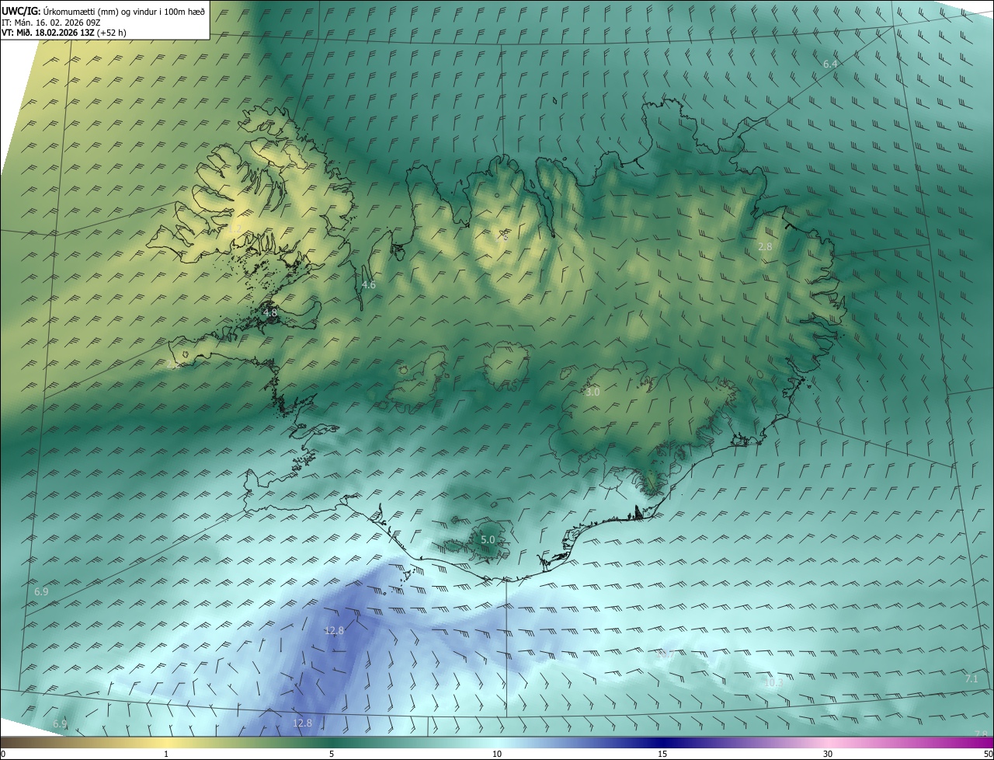Click the 10 tick on the color scale
Screen dimensions: 994x760
click(497, 754)
